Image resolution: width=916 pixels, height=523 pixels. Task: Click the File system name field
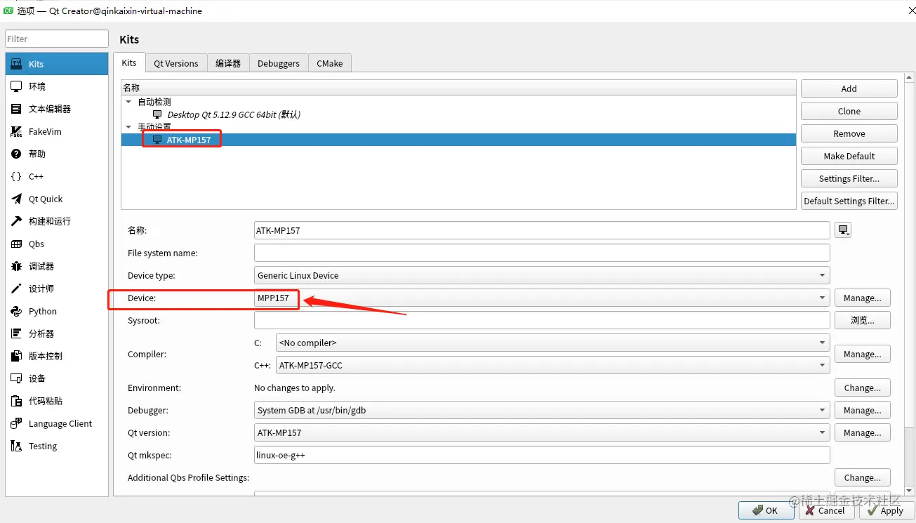[542, 253]
